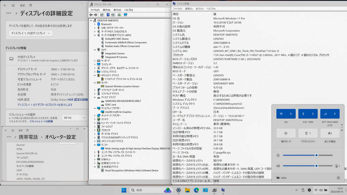Open HDR 認定の詳細 link

pyautogui.click(x=78, y=100)
